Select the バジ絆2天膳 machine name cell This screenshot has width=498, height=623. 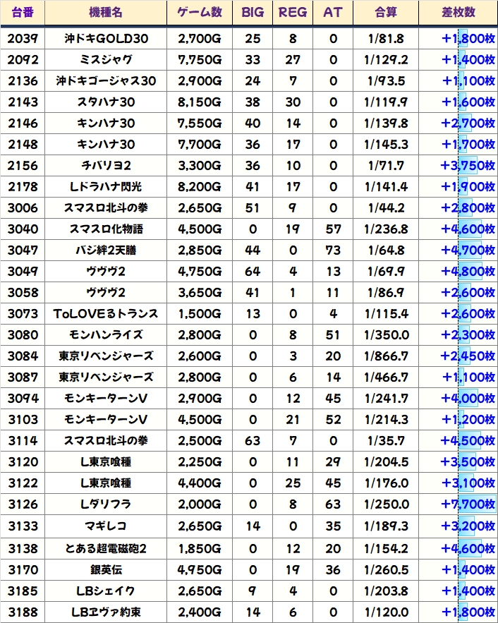105,250
